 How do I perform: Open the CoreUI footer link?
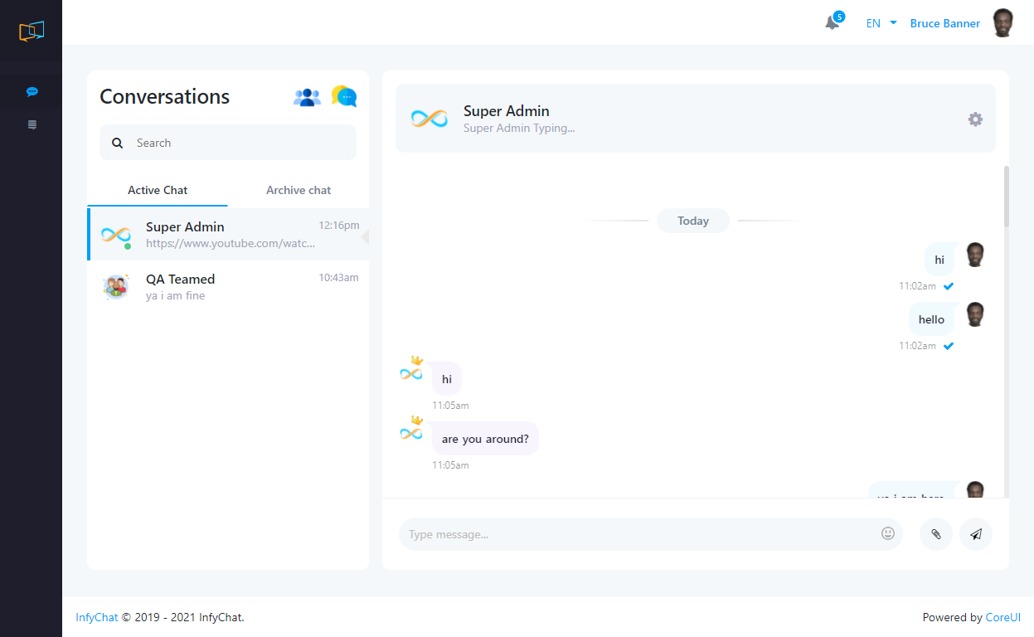coord(1002,617)
